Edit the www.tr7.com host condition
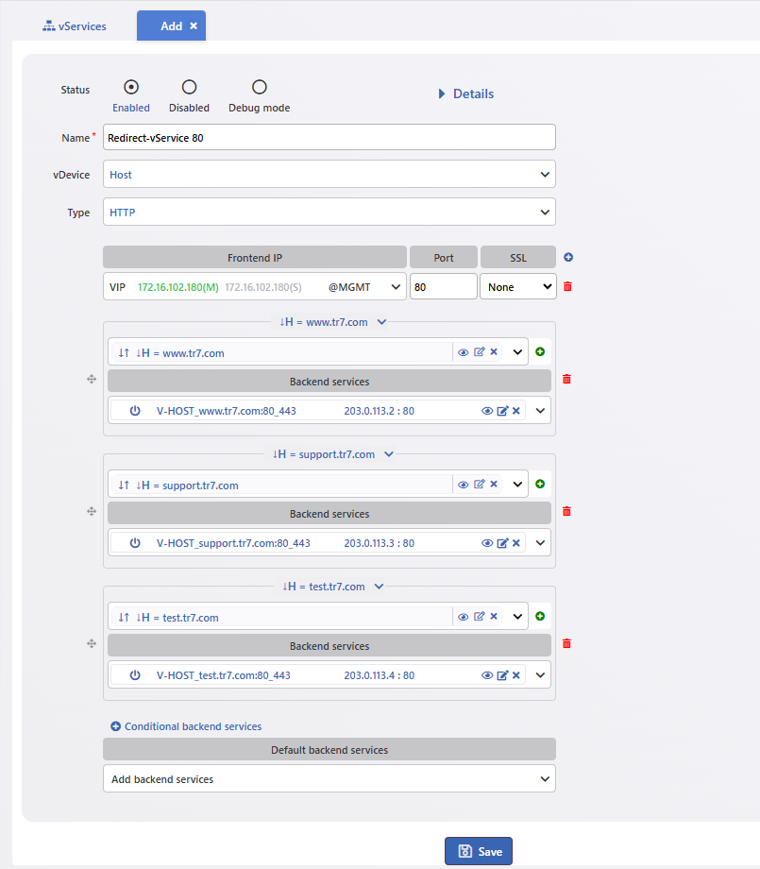 [480, 352]
